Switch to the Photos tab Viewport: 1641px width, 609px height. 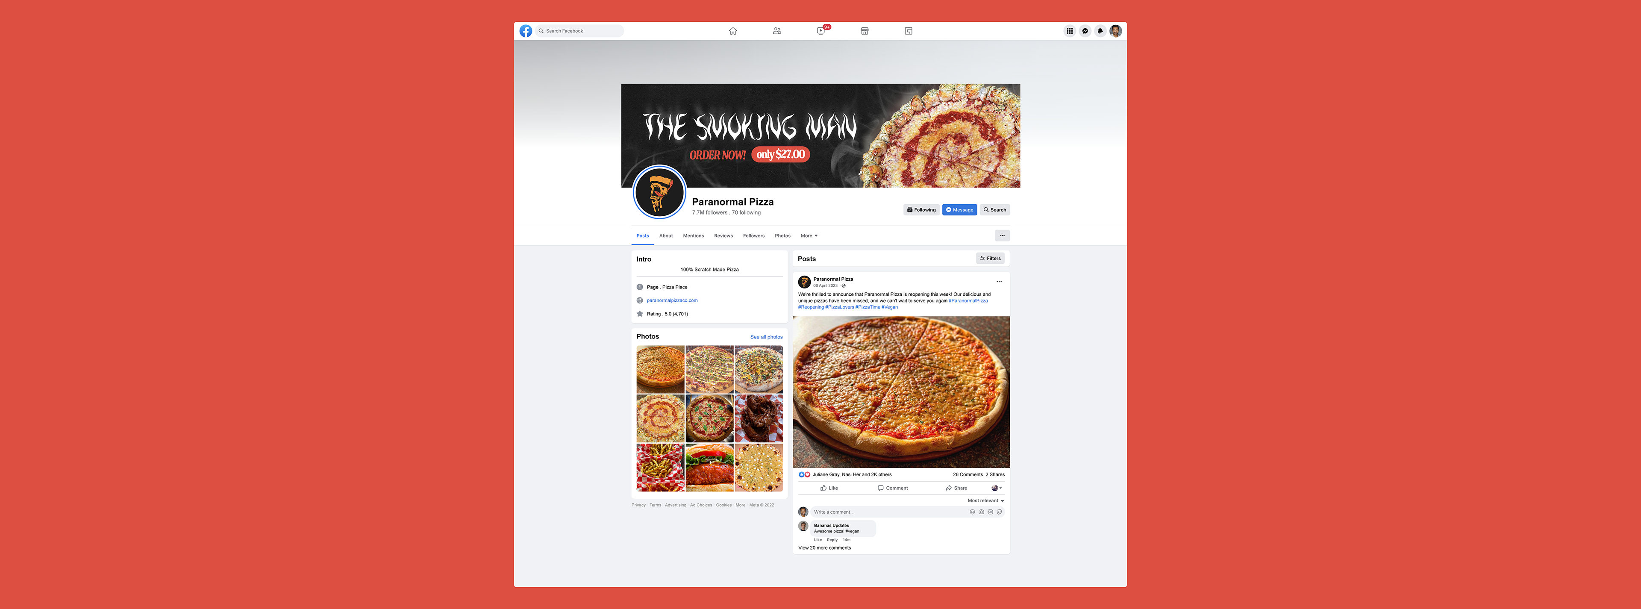pos(782,236)
